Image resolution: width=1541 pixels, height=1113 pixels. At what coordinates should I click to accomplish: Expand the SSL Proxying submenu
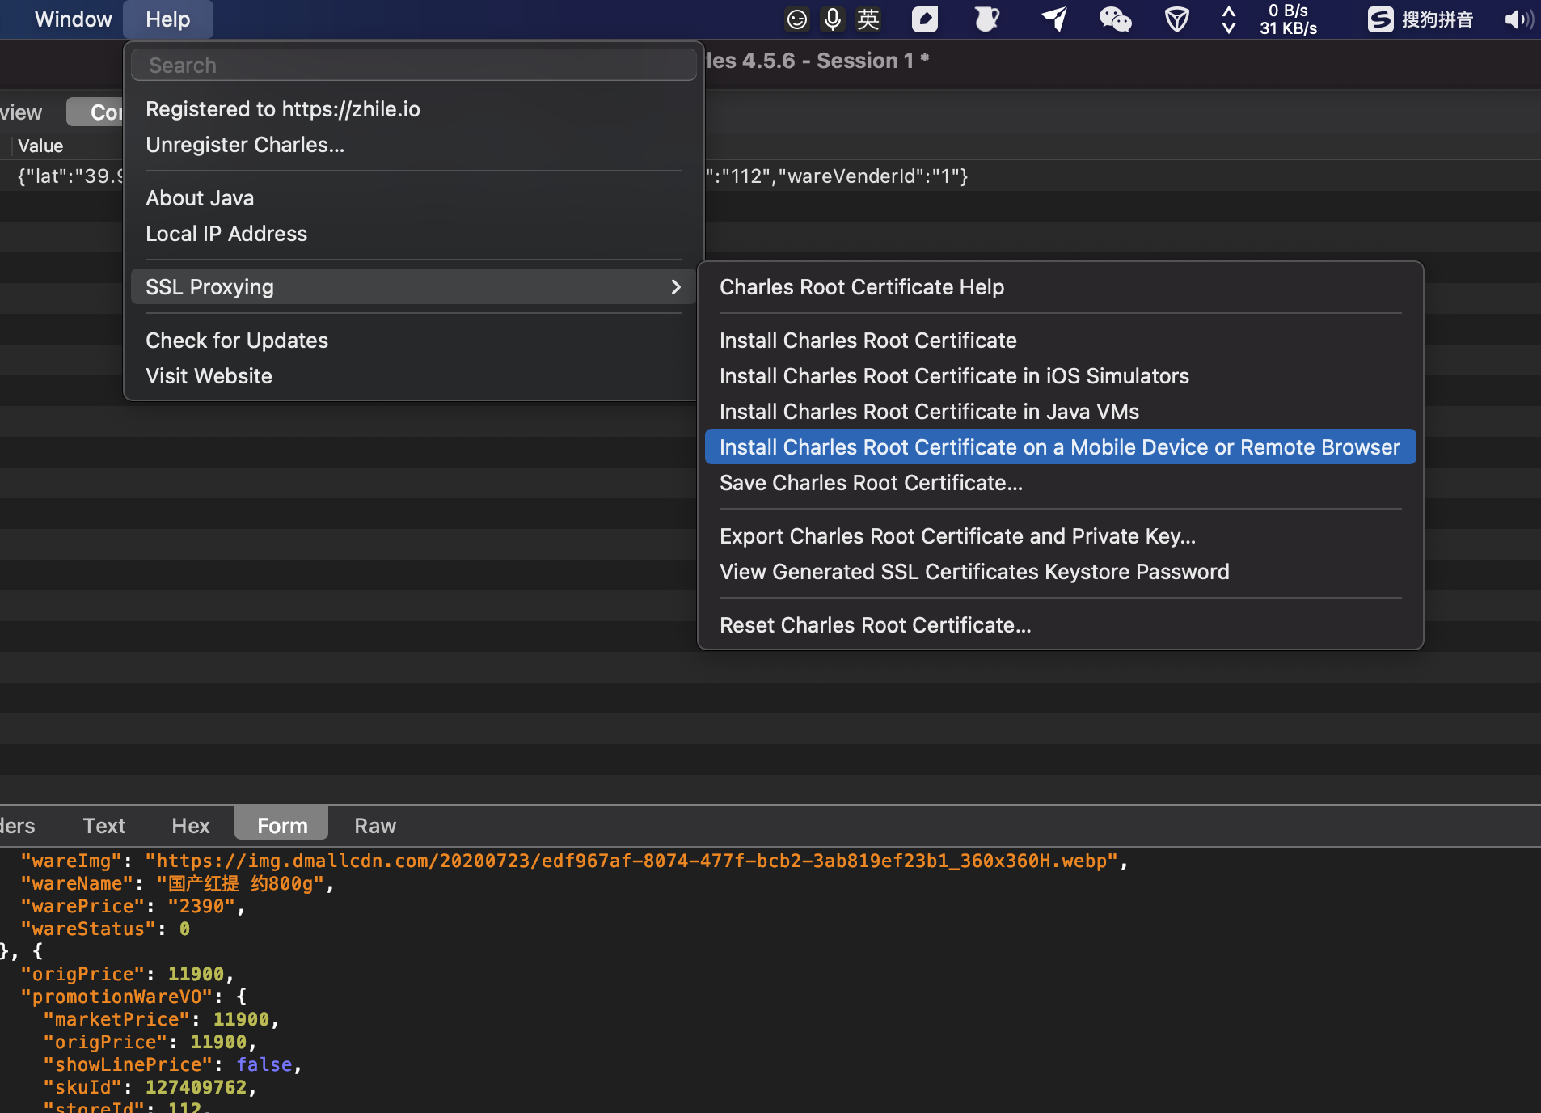(413, 287)
